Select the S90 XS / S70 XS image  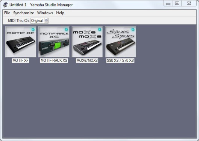click(x=120, y=42)
